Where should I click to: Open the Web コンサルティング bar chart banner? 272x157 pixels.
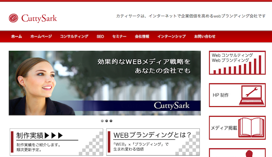click(237, 63)
